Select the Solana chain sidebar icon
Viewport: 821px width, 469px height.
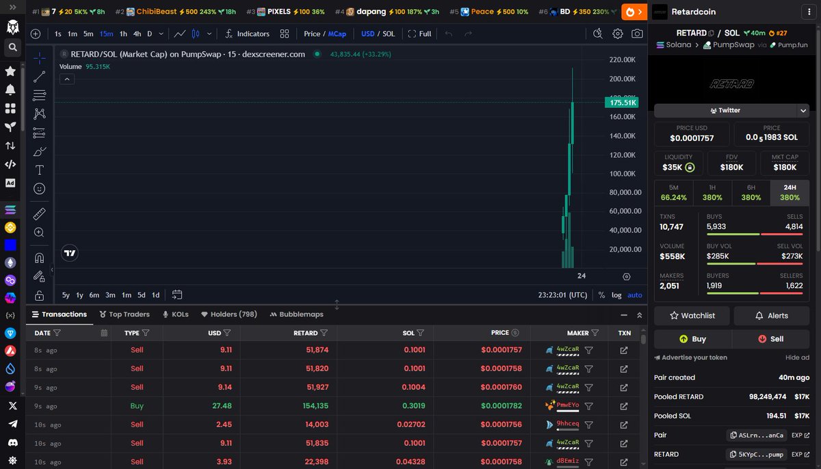click(x=10, y=210)
